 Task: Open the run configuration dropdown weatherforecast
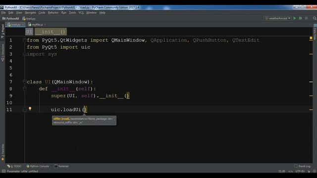coord(278,18)
